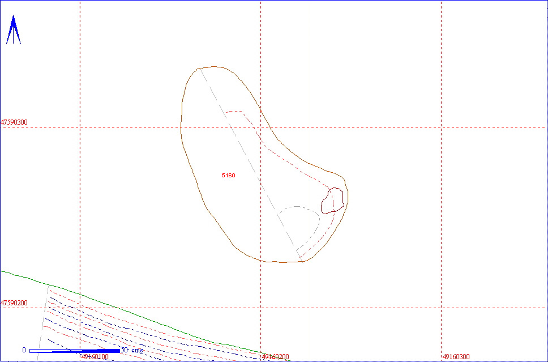This screenshot has width=548, height=362.
Task: Click the scale bar's 50 cms label
Action: (x=132, y=350)
